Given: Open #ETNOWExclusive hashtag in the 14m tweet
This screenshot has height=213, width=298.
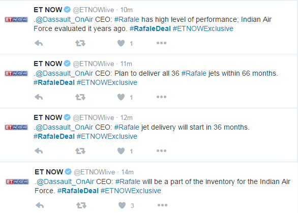Looking at the screenshot, I should 131,191.
